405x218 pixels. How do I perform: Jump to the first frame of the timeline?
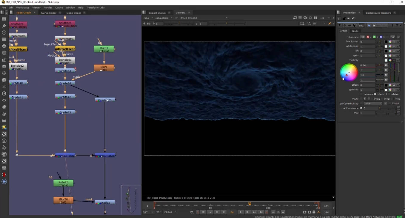pos(203,212)
